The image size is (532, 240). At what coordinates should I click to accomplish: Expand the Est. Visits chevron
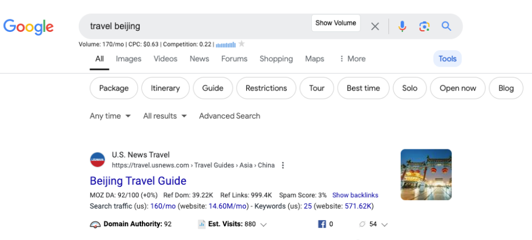[x=263, y=225]
